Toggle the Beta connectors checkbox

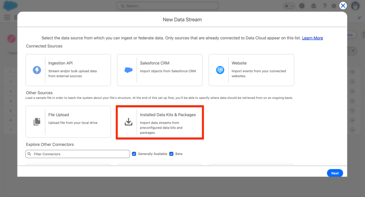(x=171, y=154)
